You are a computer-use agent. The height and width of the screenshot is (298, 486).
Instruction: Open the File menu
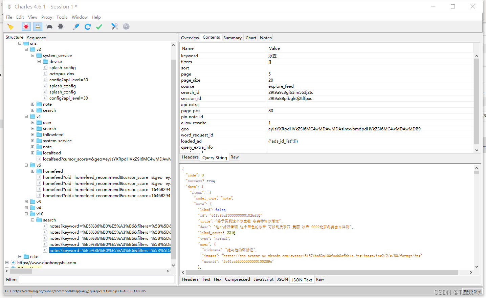(9, 17)
